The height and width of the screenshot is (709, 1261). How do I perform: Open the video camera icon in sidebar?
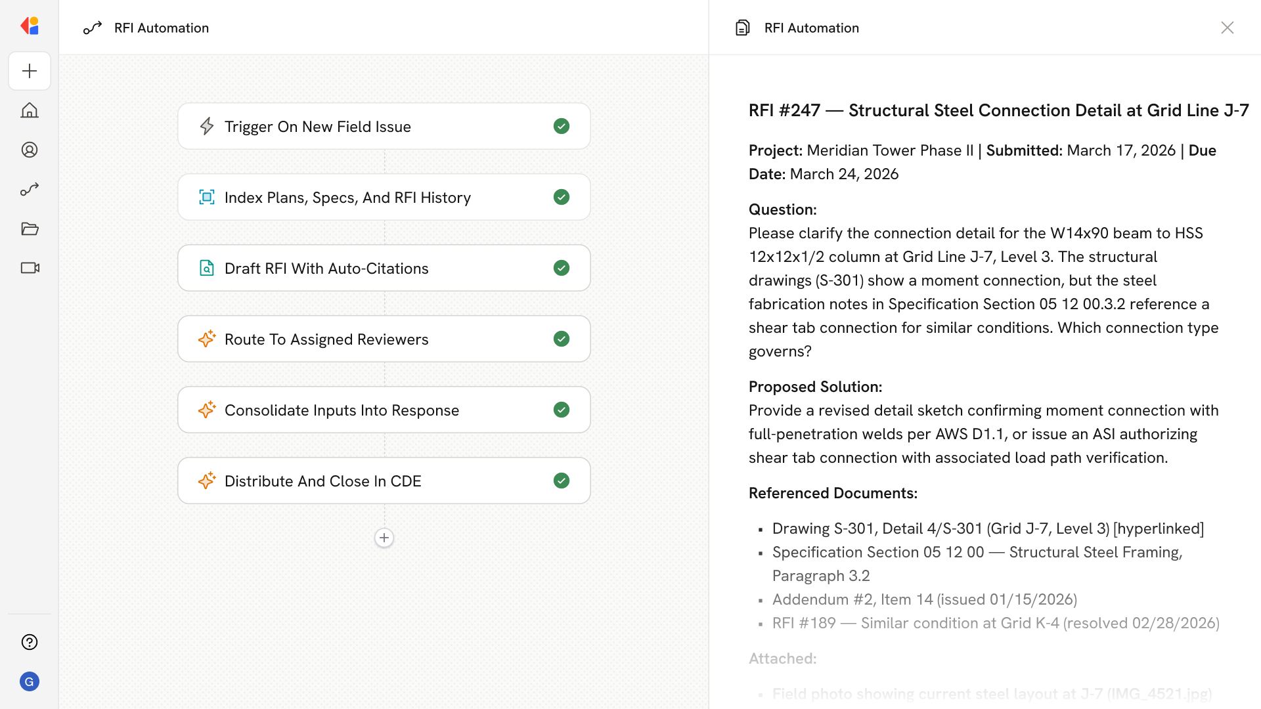pos(30,268)
